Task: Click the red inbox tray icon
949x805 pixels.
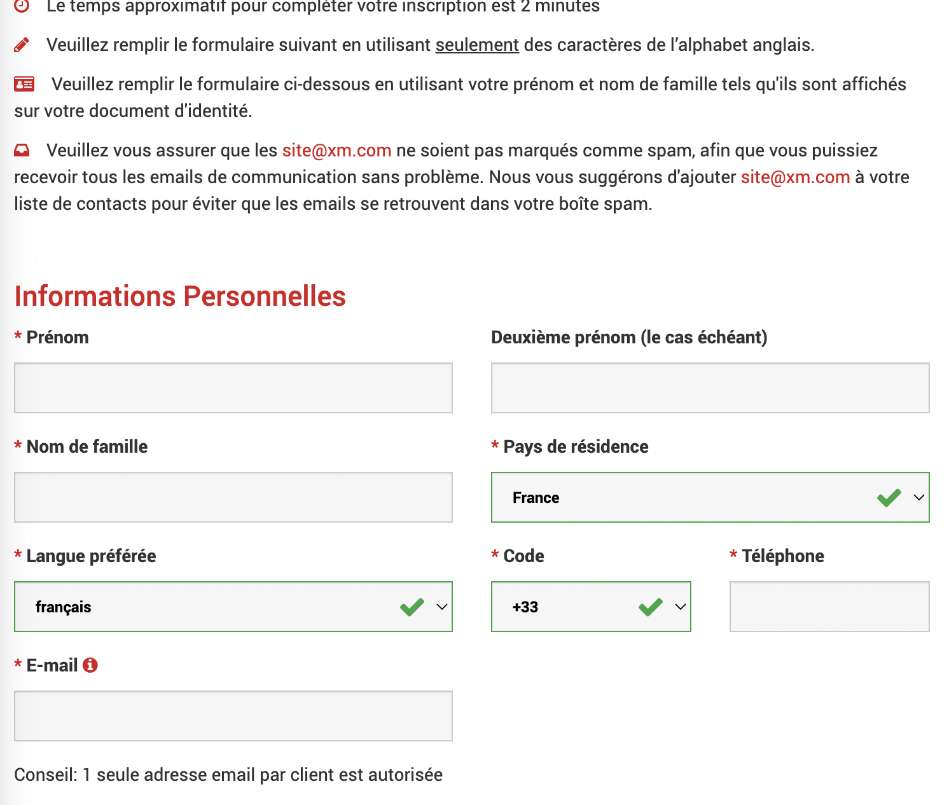Action: (22, 150)
